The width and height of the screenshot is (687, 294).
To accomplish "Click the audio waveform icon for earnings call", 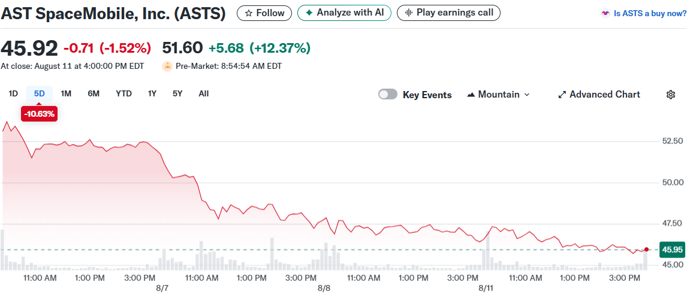I will click(x=409, y=13).
